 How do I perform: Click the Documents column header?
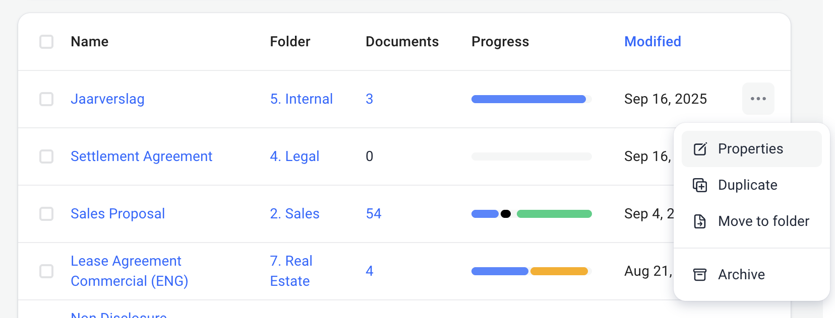click(x=402, y=42)
